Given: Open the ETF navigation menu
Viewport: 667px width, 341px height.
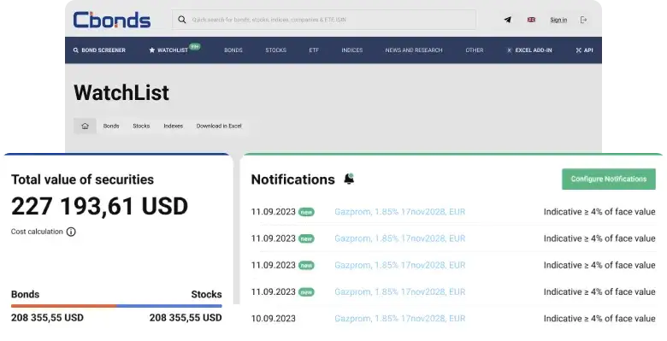Looking at the screenshot, I should click(x=314, y=50).
